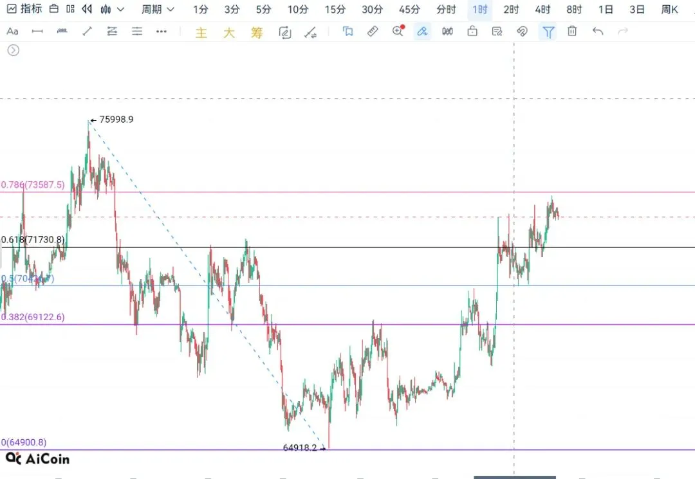Select the Fibonacci channel lines tool
The height and width of the screenshot is (479, 695).
(112, 31)
